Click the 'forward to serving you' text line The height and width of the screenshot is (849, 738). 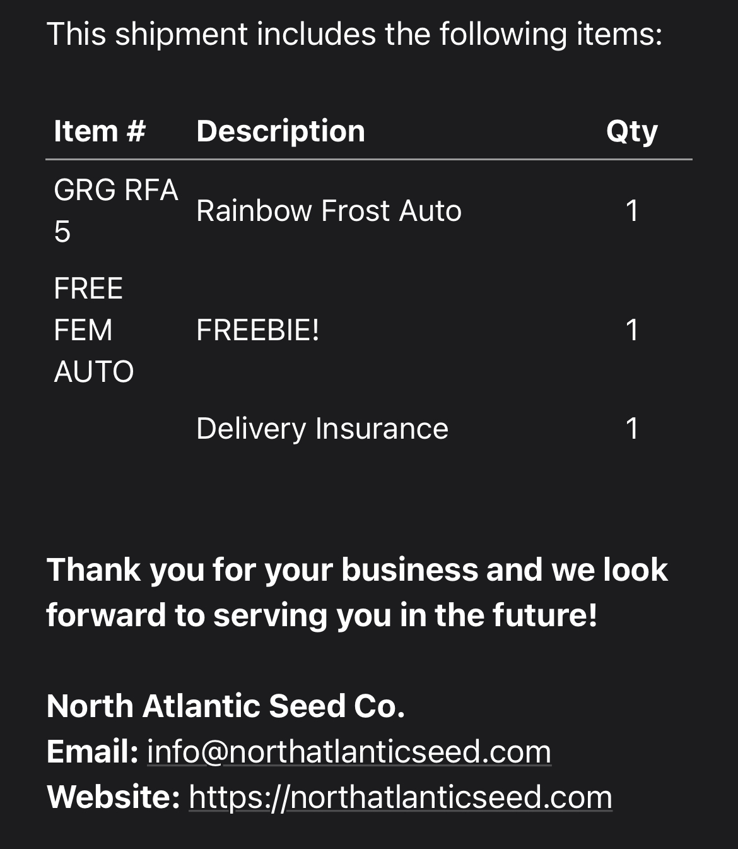[x=322, y=615]
